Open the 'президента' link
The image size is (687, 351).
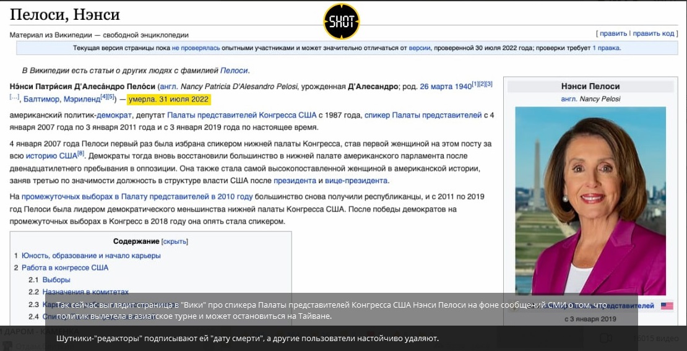[295, 181]
